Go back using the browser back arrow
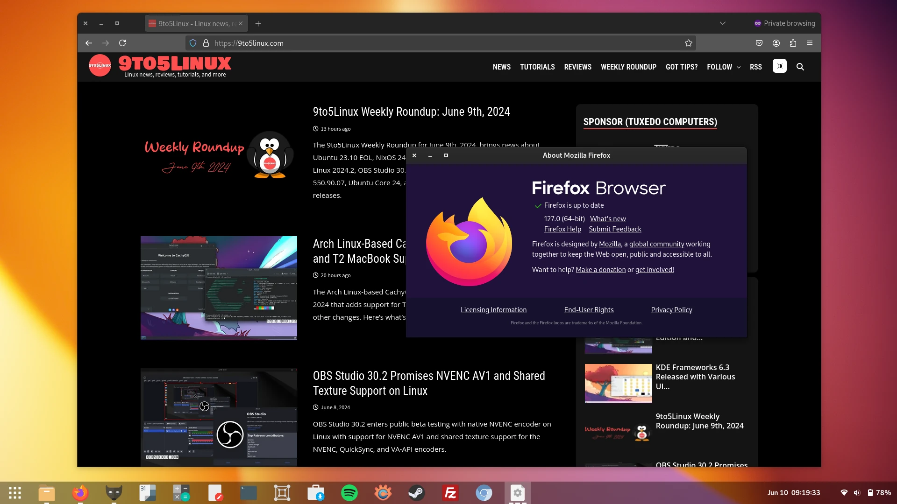 pos(89,43)
